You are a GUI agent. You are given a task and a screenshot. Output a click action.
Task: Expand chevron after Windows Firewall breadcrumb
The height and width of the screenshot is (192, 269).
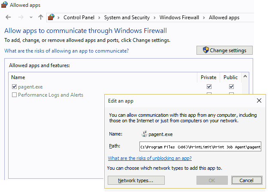pyautogui.click(x=204, y=18)
